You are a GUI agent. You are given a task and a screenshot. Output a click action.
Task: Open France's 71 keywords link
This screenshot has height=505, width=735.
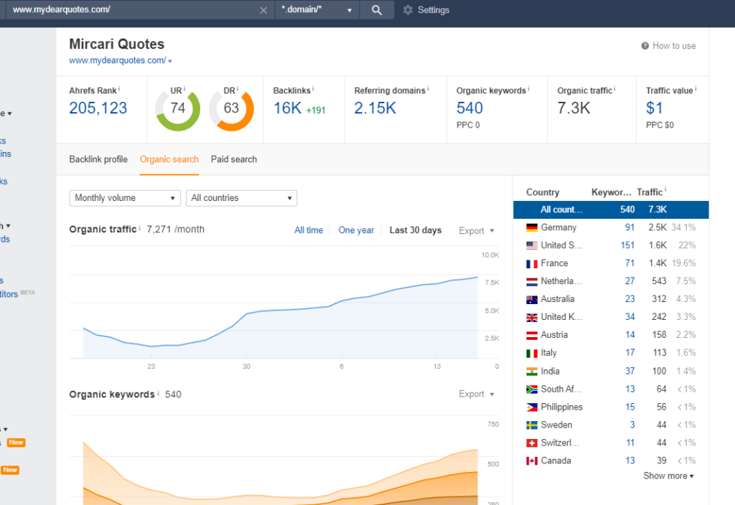click(629, 264)
